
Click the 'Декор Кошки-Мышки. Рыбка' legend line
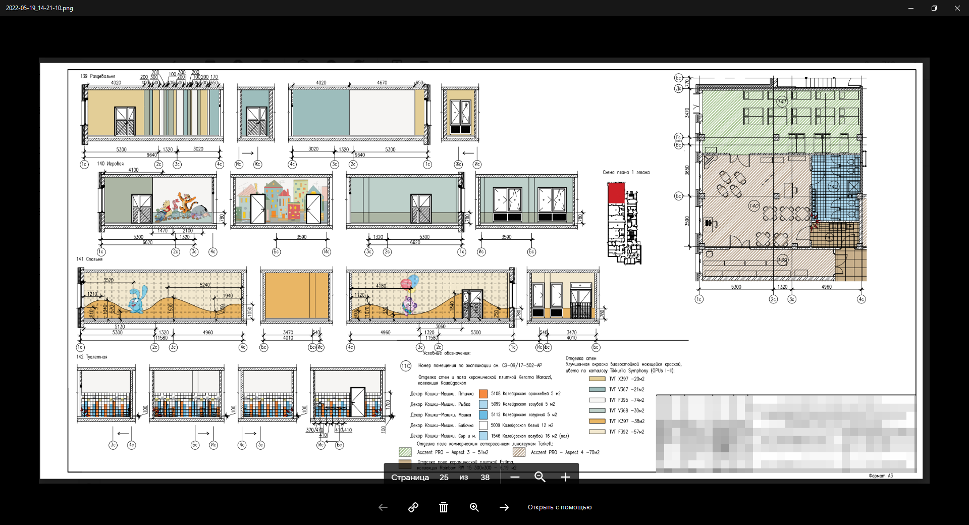click(440, 404)
